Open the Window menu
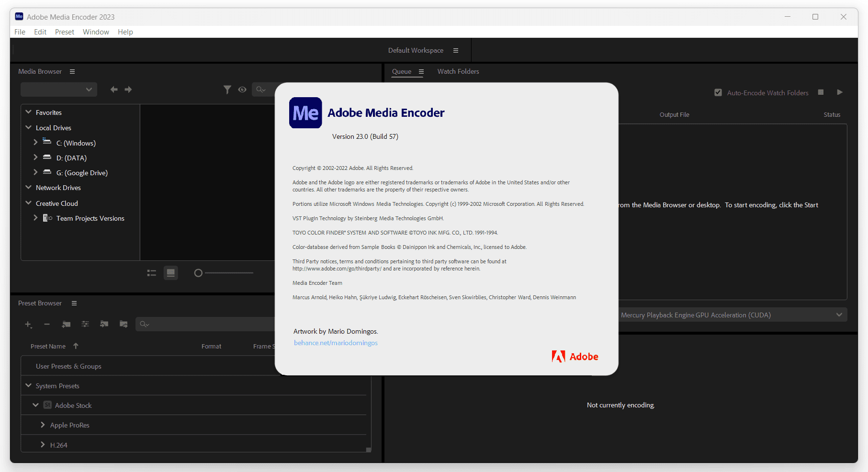 click(96, 32)
